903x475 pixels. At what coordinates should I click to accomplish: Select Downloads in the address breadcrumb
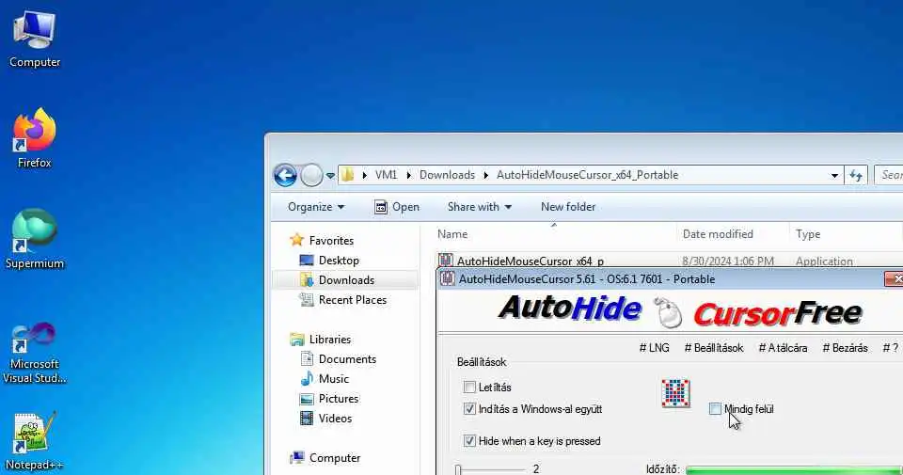tap(447, 175)
